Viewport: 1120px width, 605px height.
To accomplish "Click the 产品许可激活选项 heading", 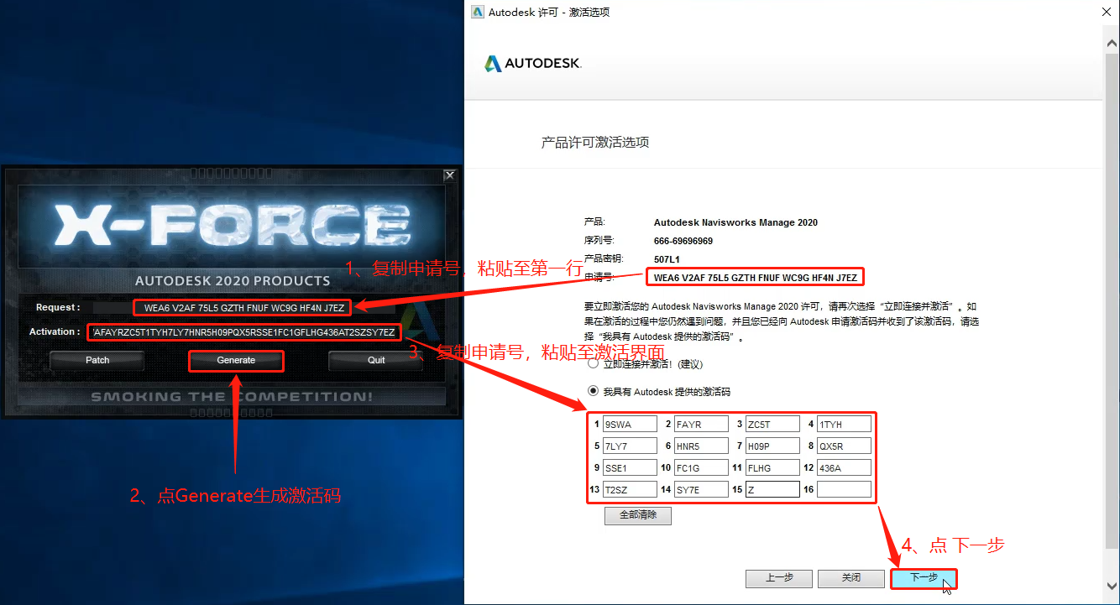I will click(x=595, y=143).
